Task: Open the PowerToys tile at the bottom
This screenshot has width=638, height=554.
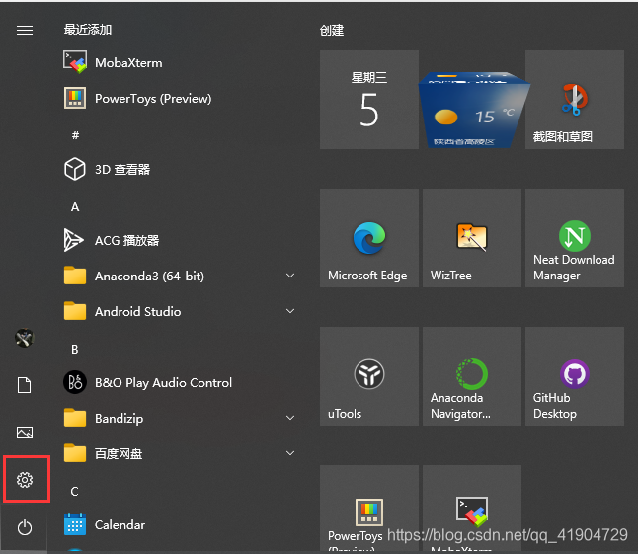Action: click(369, 509)
